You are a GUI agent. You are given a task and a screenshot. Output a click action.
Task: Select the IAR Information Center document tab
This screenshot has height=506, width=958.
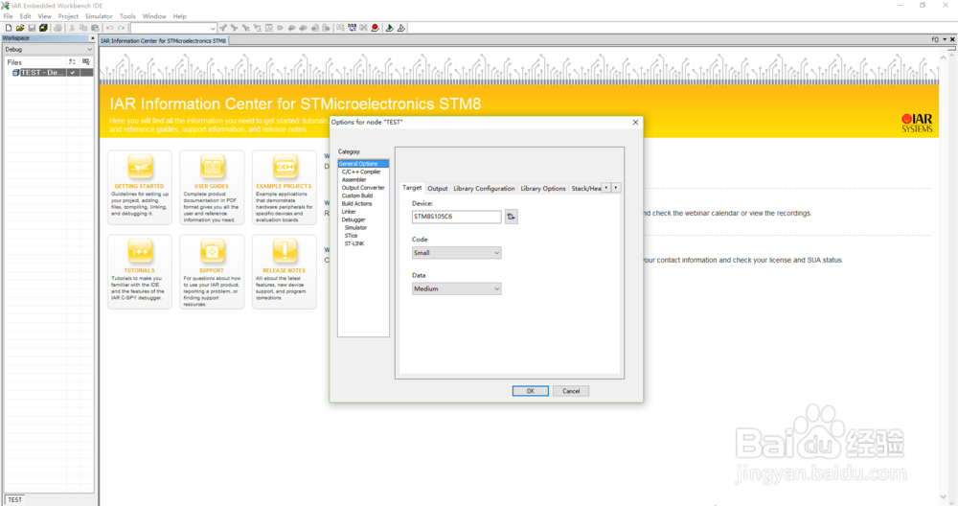pos(163,41)
